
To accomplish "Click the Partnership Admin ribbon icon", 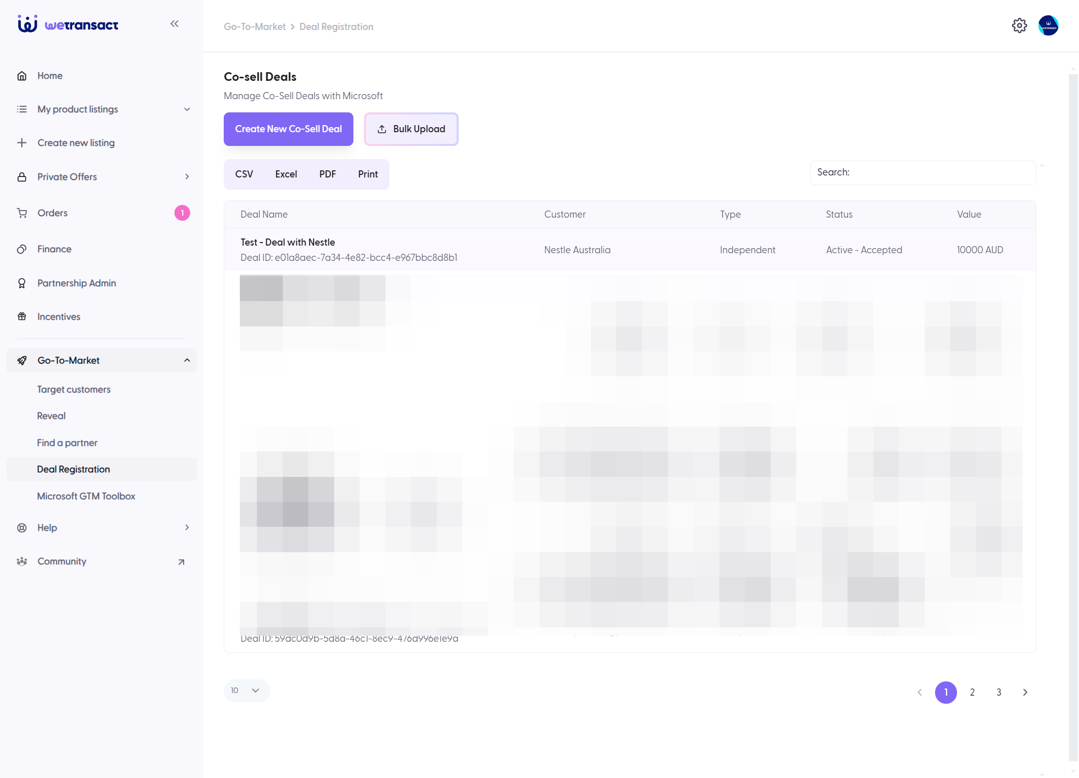I will click(22, 283).
